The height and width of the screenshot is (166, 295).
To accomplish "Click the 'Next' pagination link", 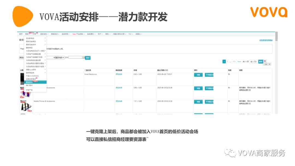I will (x=239, y=61).
